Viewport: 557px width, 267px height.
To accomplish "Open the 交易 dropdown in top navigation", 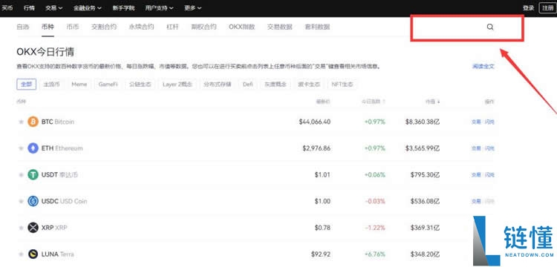I will click(x=53, y=8).
